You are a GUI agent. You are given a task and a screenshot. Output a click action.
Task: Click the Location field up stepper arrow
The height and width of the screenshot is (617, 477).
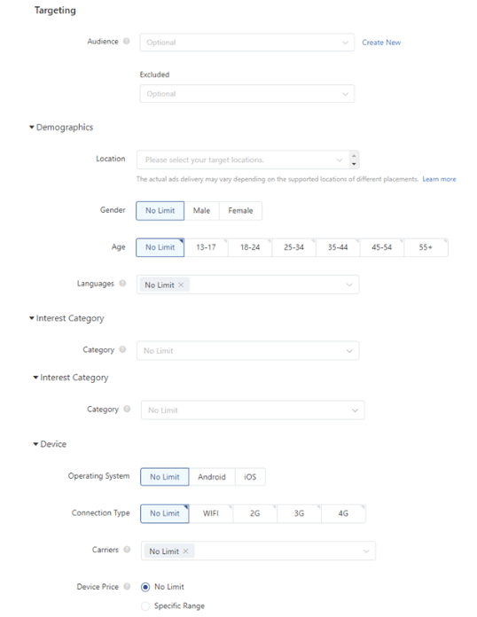pos(354,156)
